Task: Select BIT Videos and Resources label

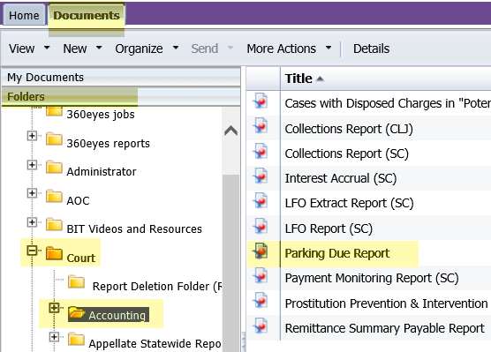Action: tap(134, 229)
